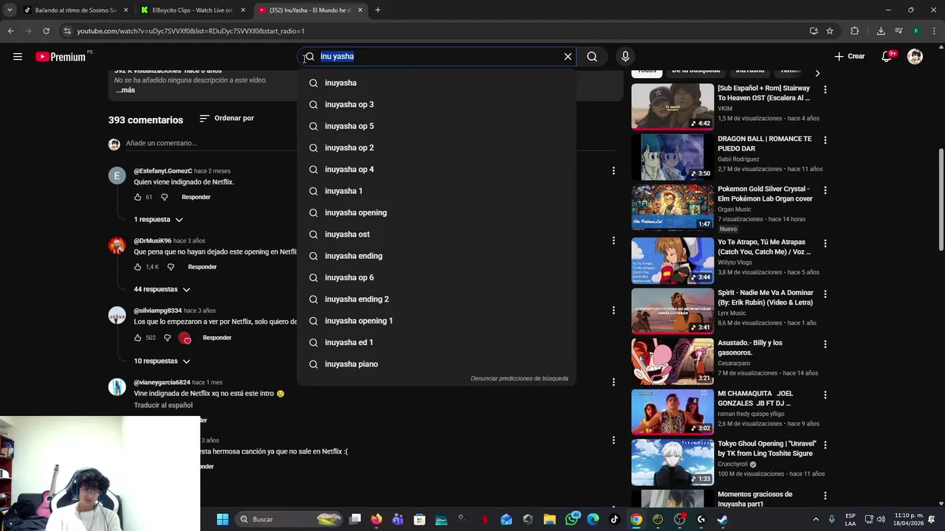The image size is (945, 531).
Task: Open the Crear create menu
Action: point(850,57)
